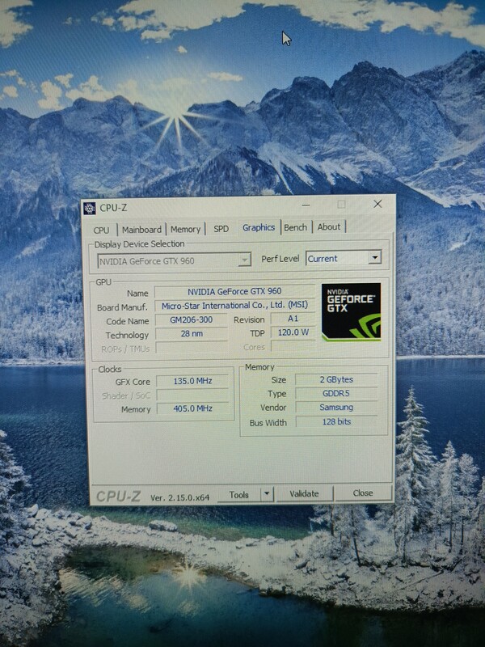Show the About tab
The image size is (485, 647).
pos(329,226)
